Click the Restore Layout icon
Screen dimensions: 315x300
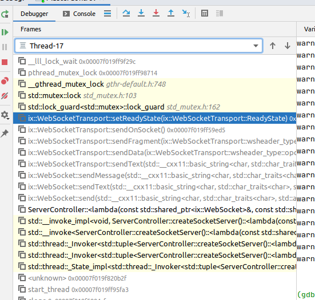(x=220, y=14)
